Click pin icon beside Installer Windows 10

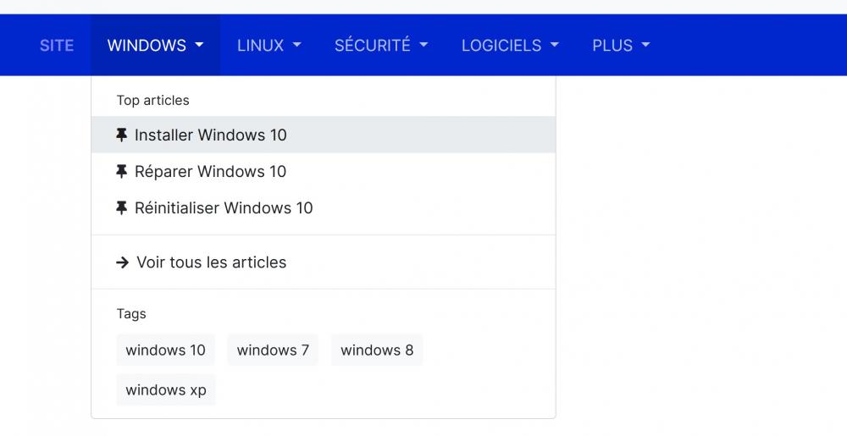click(x=121, y=135)
